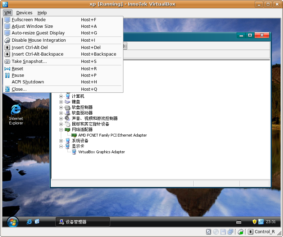Click the CD/DVD drive indicator icon
This screenshot has width=283, height=237.
click(x=216, y=232)
